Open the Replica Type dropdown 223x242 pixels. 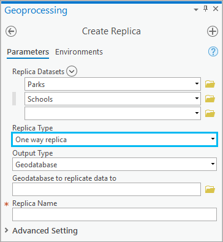coord(115,139)
